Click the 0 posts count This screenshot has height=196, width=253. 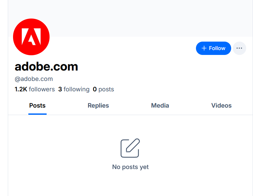103,89
